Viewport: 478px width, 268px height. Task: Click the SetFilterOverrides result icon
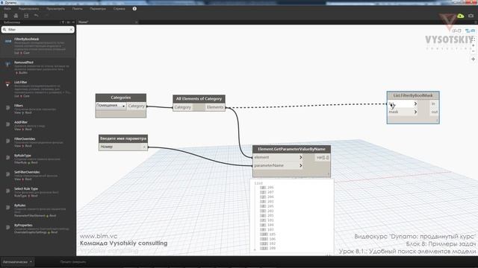(x=7, y=174)
